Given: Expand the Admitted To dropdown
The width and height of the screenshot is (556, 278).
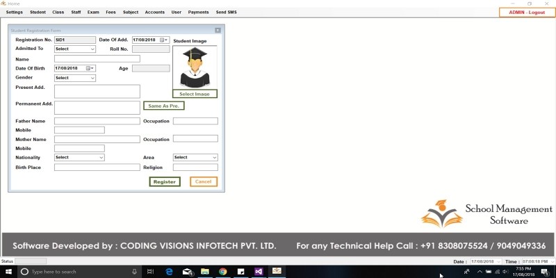Looking at the screenshot, I should click(x=92, y=49).
